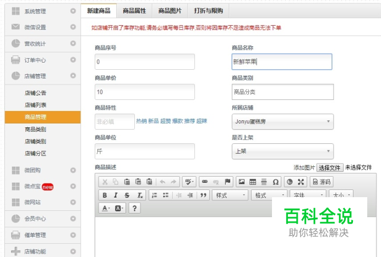Switch to the 打折与限购 tab
The width and height of the screenshot is (381, 257).
(x=209, y=11)
